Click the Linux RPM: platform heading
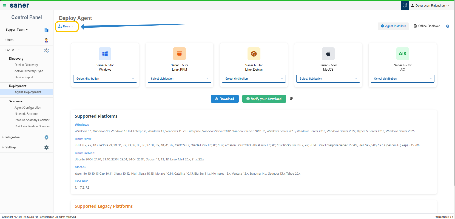The width and height of the screenshot is (455, 219). [x=83, y=139]
